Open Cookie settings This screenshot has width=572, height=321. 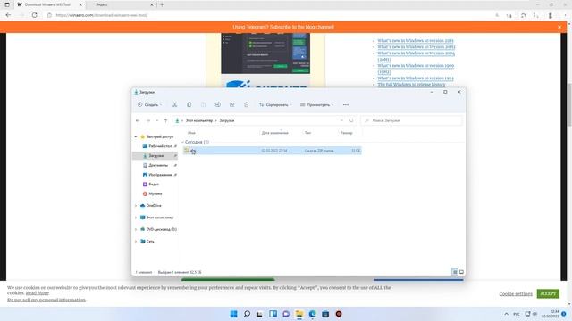(x=516, y=293)
